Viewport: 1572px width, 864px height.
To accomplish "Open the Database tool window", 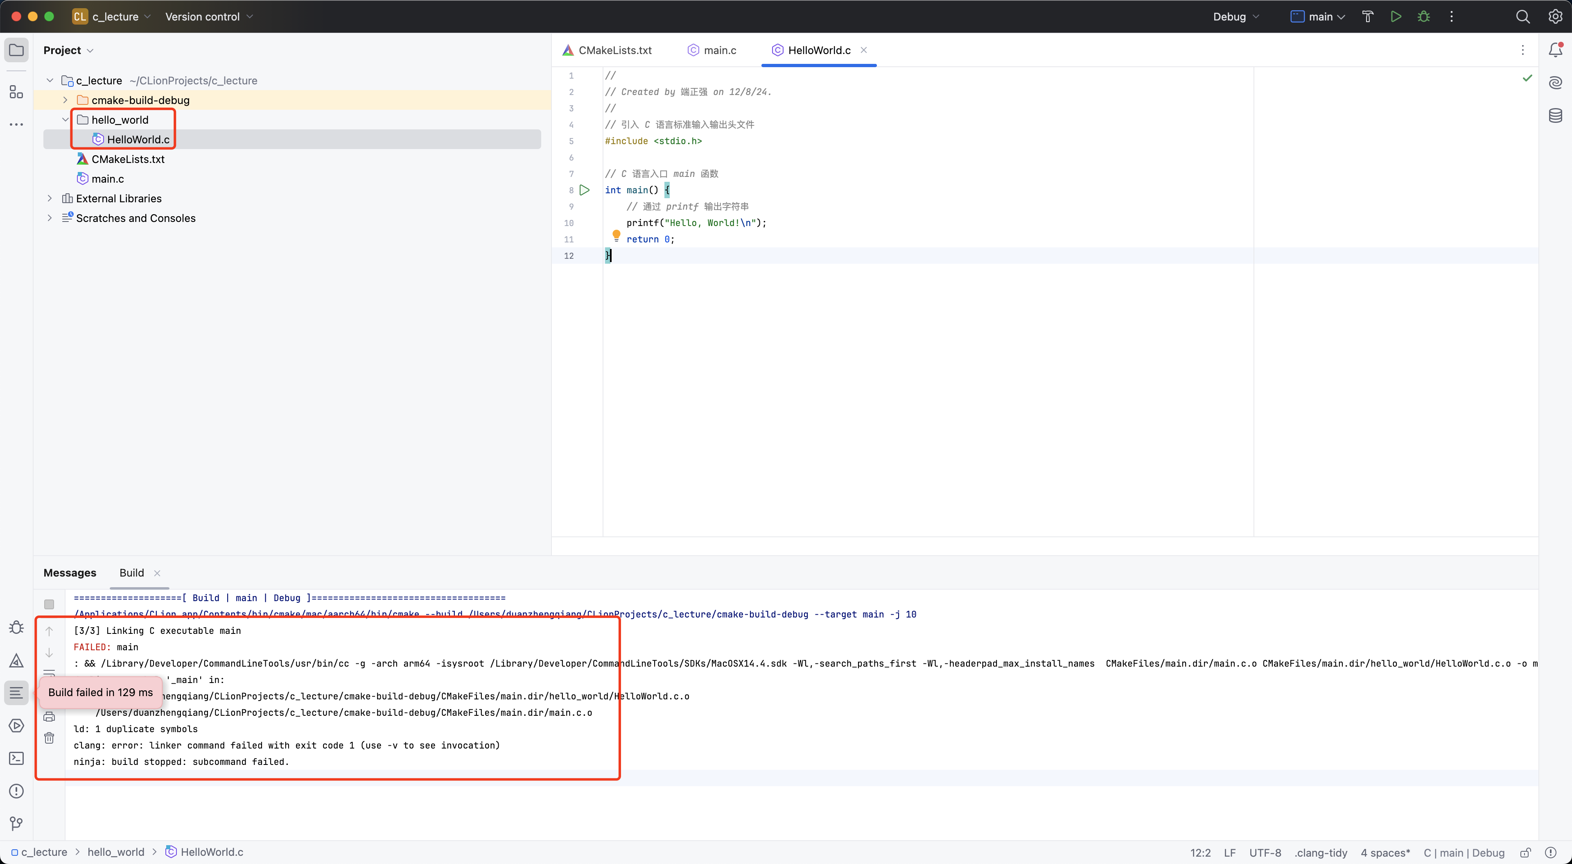I will [x=1555, y=115].
